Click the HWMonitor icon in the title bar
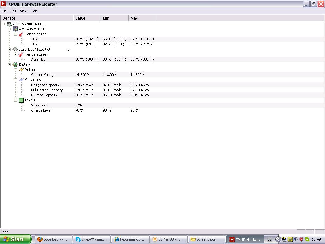Screen dimensions: 325x244 coord(3,4)
